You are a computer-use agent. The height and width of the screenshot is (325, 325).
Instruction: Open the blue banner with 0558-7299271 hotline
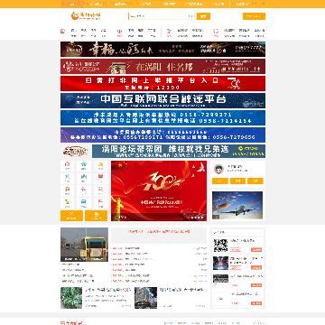pos(162,117)
